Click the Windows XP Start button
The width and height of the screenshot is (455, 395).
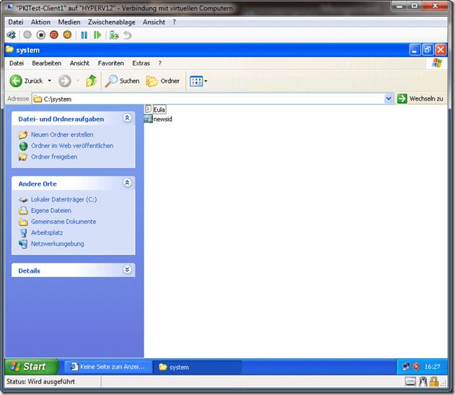point(28,366)
